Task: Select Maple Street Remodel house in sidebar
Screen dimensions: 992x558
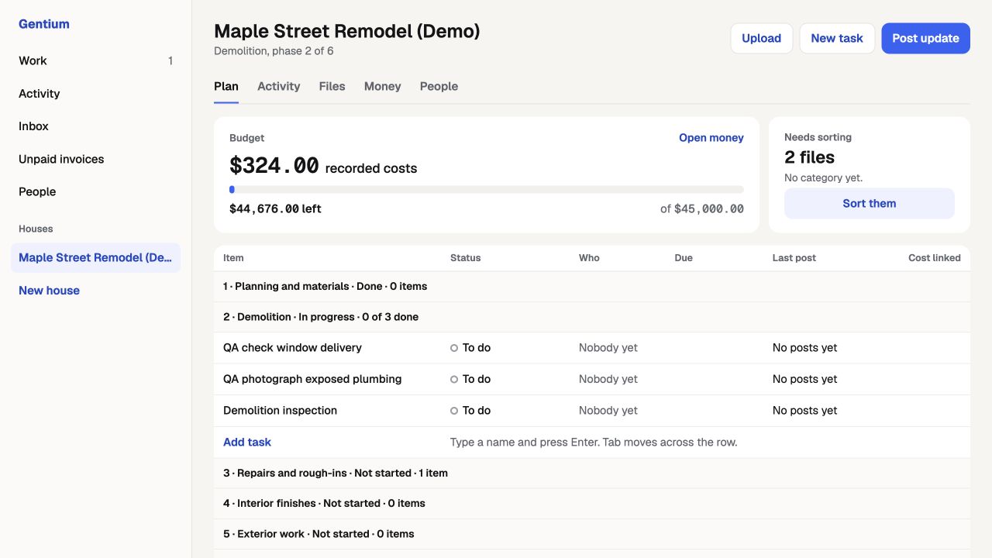Action: click(95, 257)
